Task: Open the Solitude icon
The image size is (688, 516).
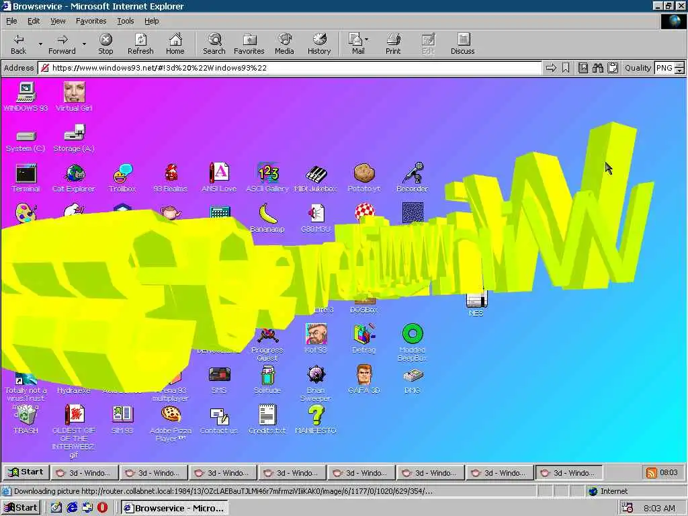Action: pyautogui.click(x=267, y=380)
